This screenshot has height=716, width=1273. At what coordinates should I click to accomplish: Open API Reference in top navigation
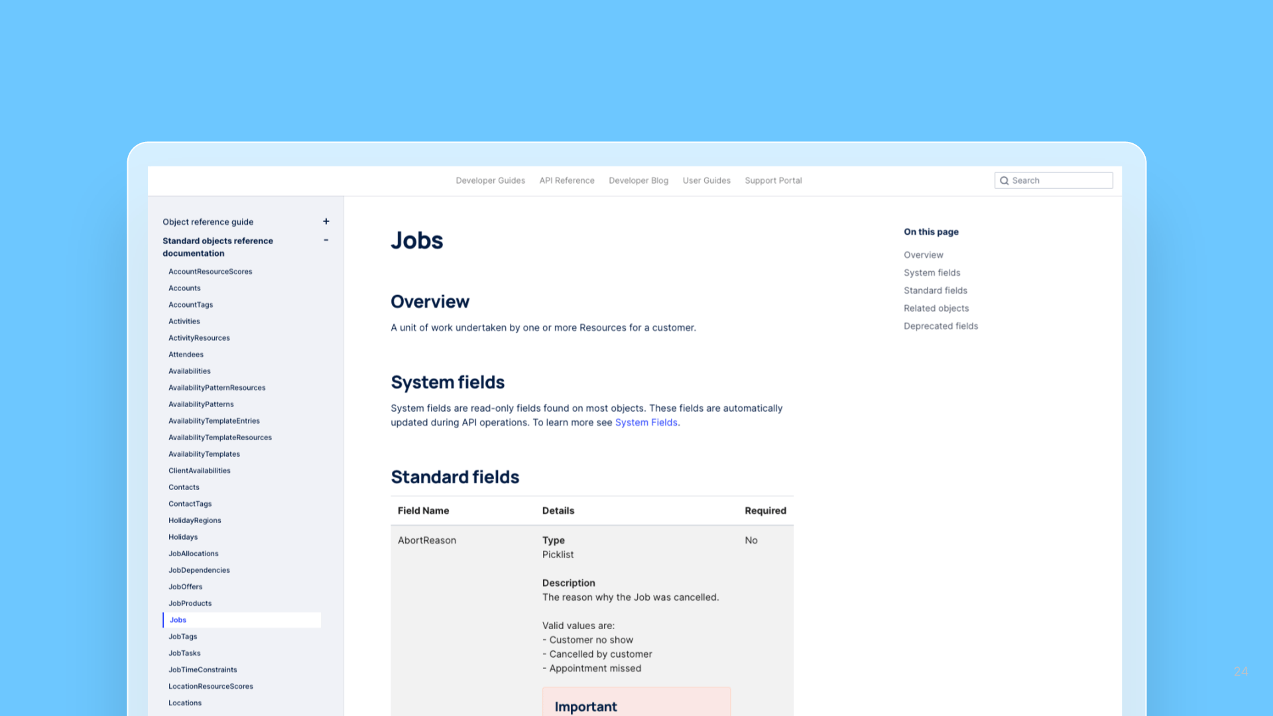pyautogui.click(x=567, y=180)
